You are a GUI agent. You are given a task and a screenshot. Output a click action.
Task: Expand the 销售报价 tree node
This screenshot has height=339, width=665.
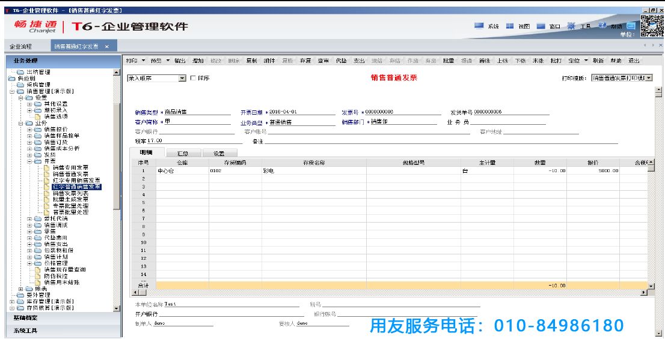click(x=29, y=130)
